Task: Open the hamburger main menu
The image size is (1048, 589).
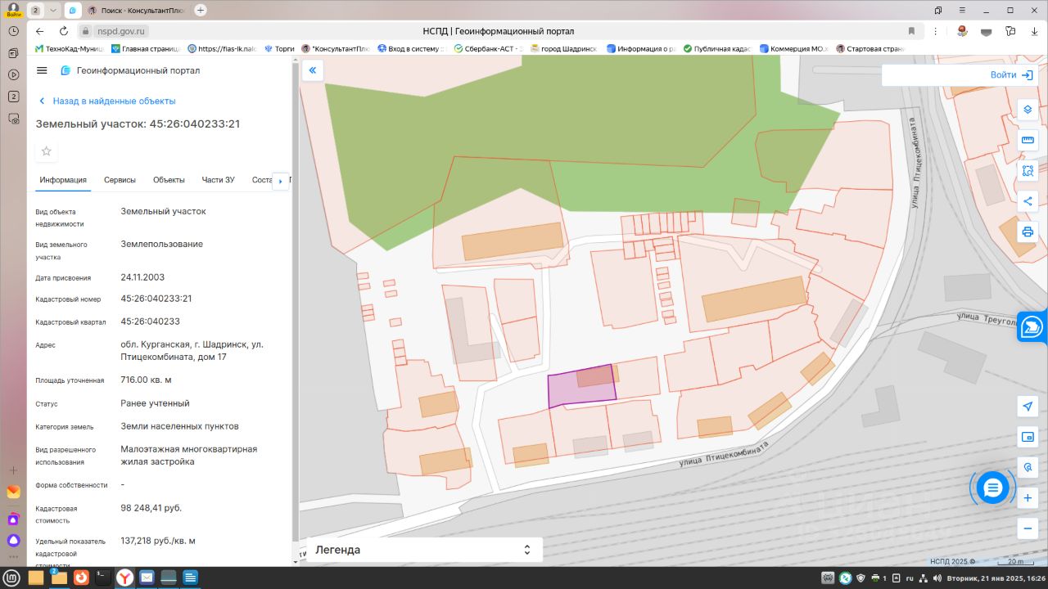Action: tap(42, 70)
